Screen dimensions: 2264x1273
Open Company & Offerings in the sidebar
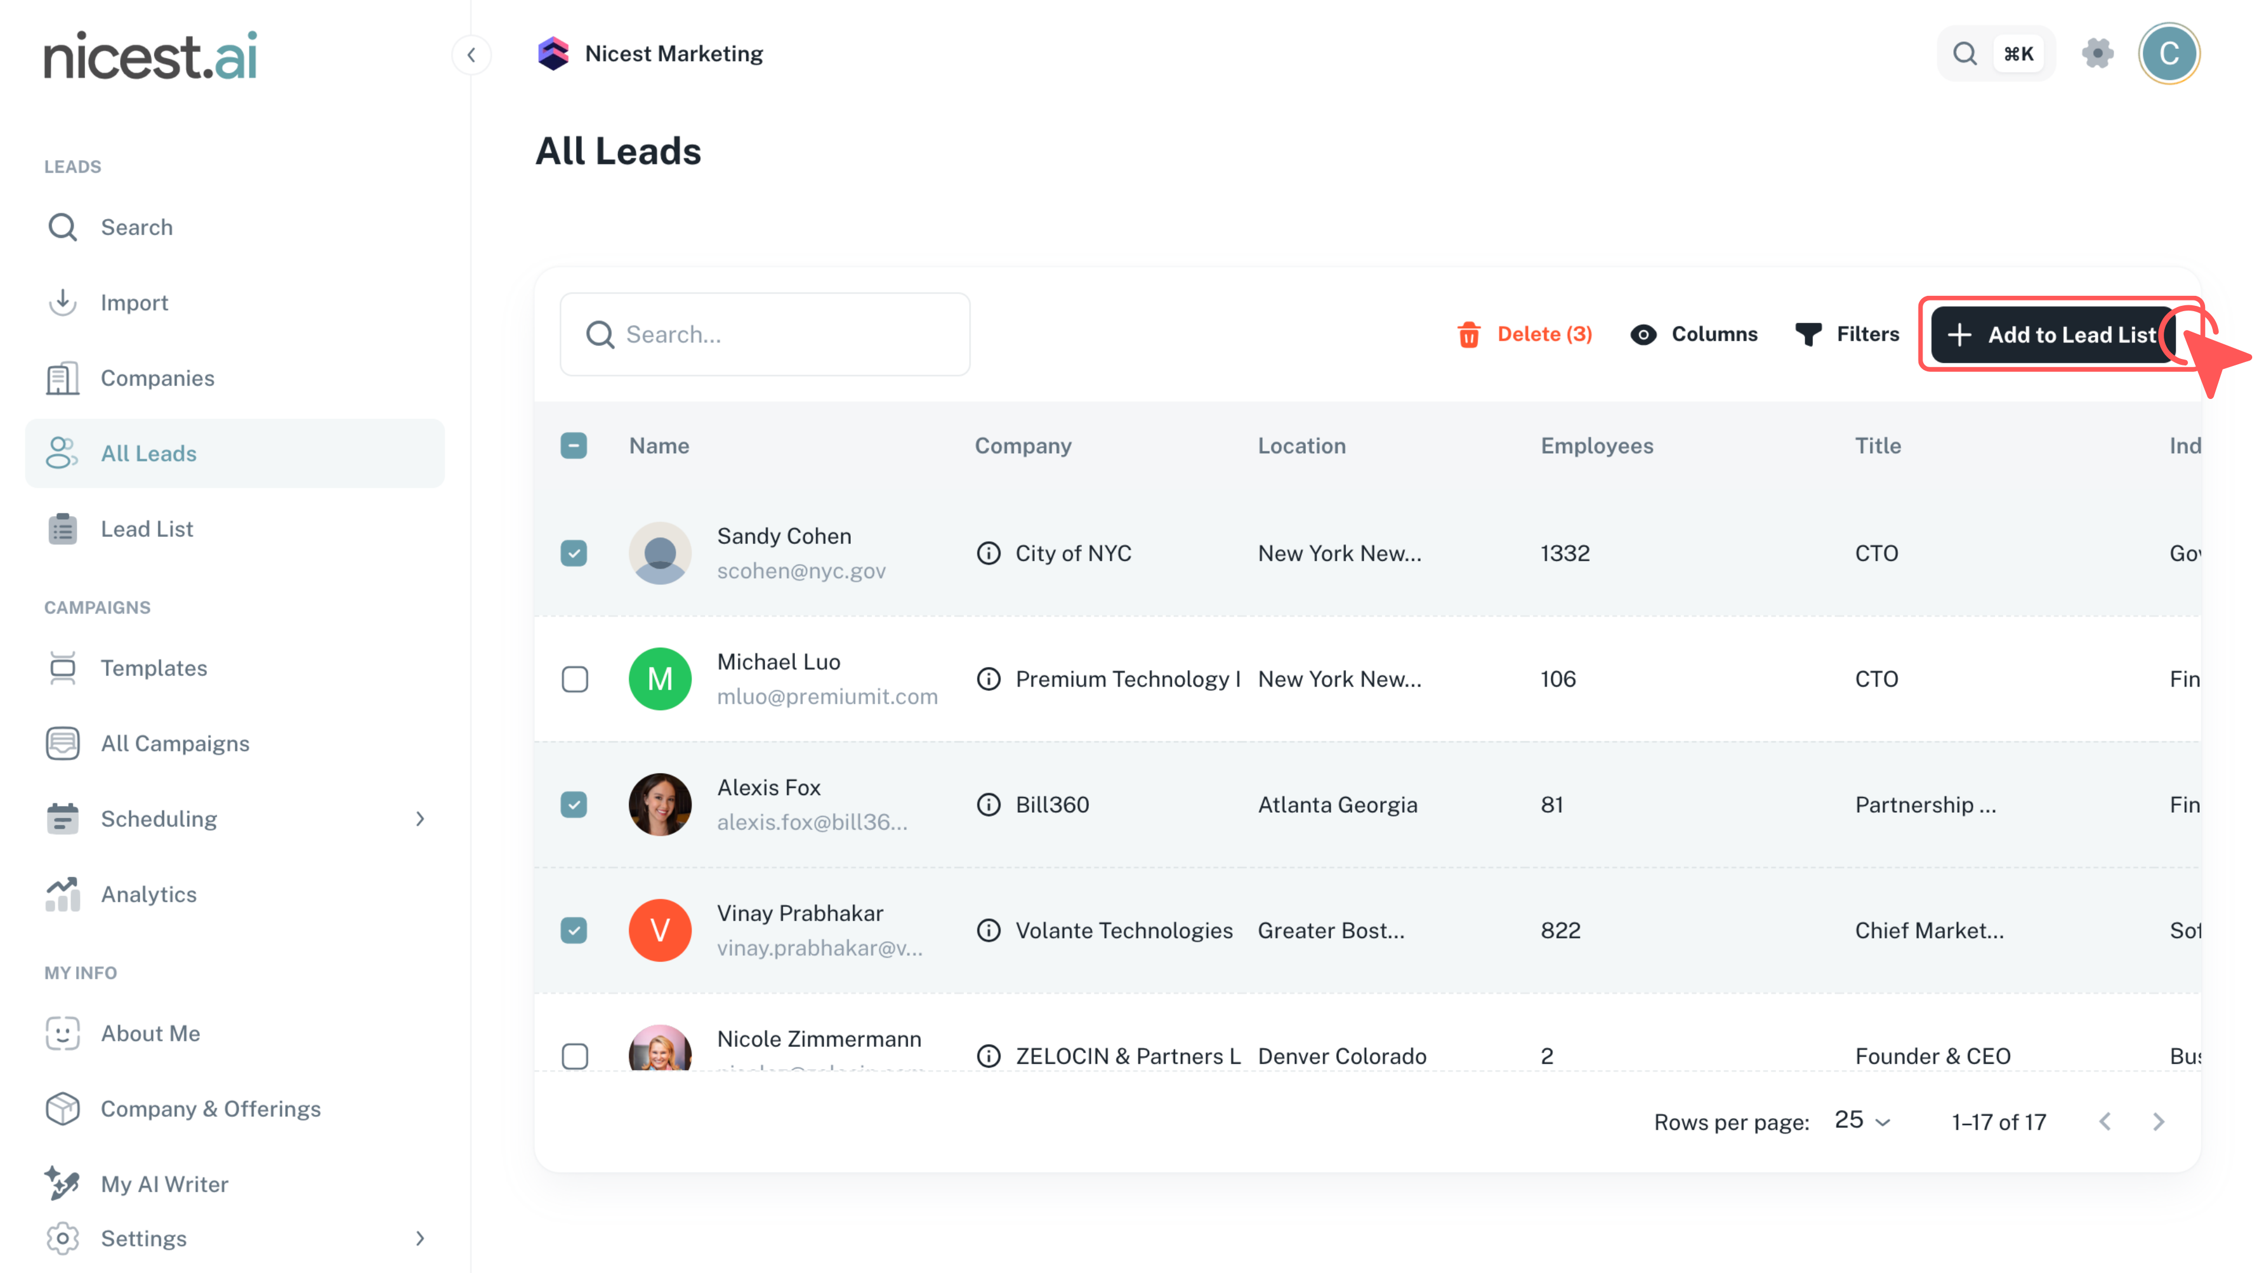coord(235,1109)
